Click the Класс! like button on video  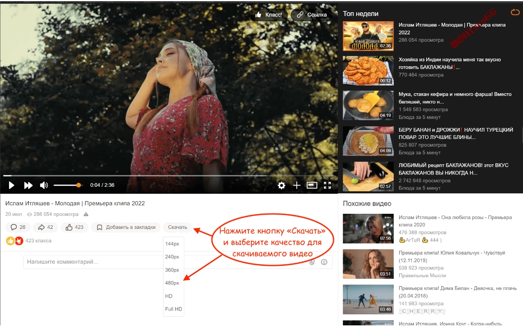(268, 15)
